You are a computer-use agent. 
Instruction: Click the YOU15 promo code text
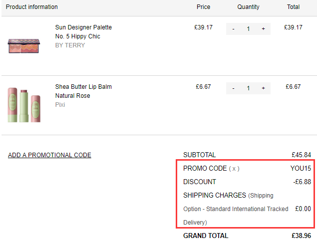click(301, 169)
